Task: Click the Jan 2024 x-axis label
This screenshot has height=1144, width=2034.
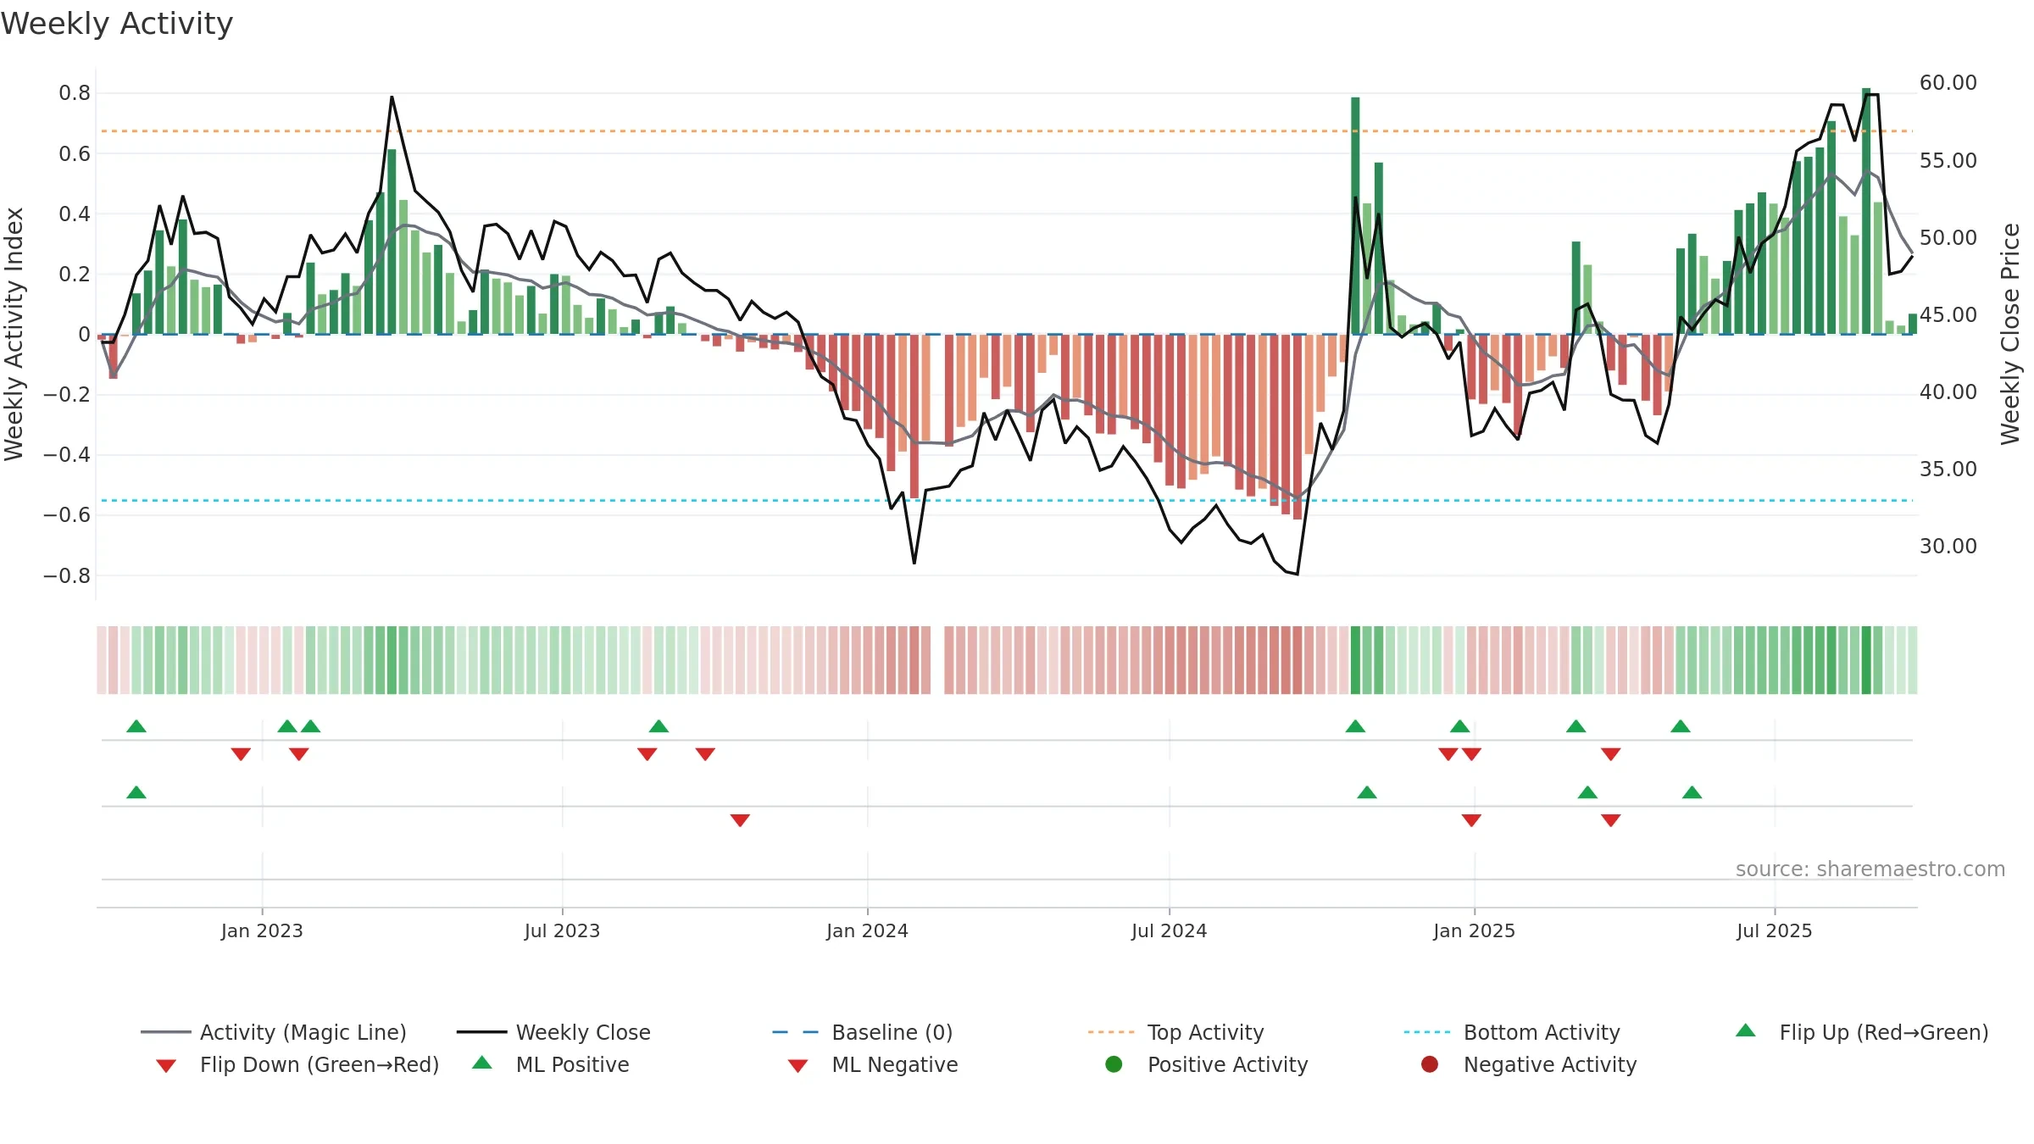Action: tap(867, 930)
